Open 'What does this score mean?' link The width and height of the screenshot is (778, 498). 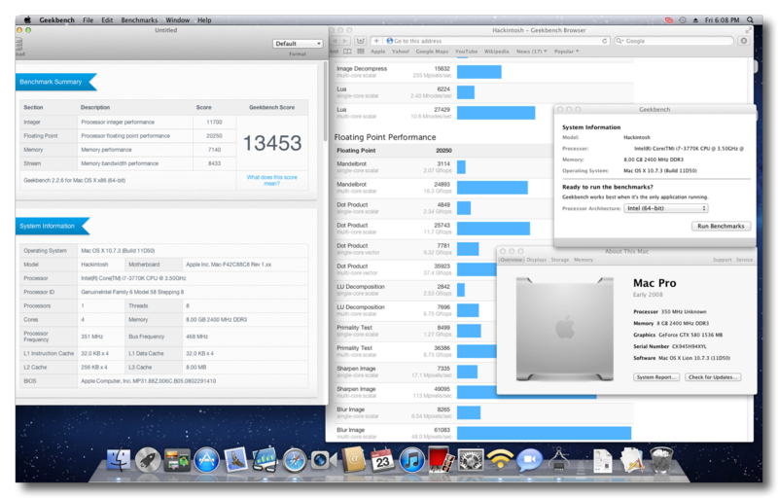272,180
